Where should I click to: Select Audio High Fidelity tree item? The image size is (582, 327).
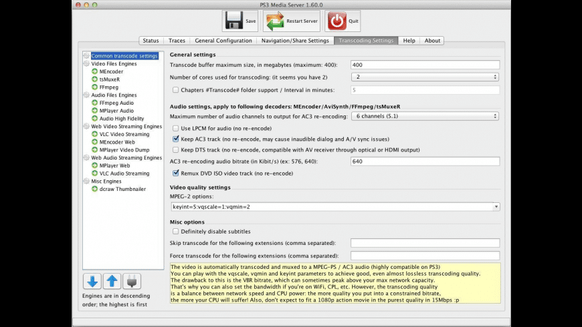122,119
